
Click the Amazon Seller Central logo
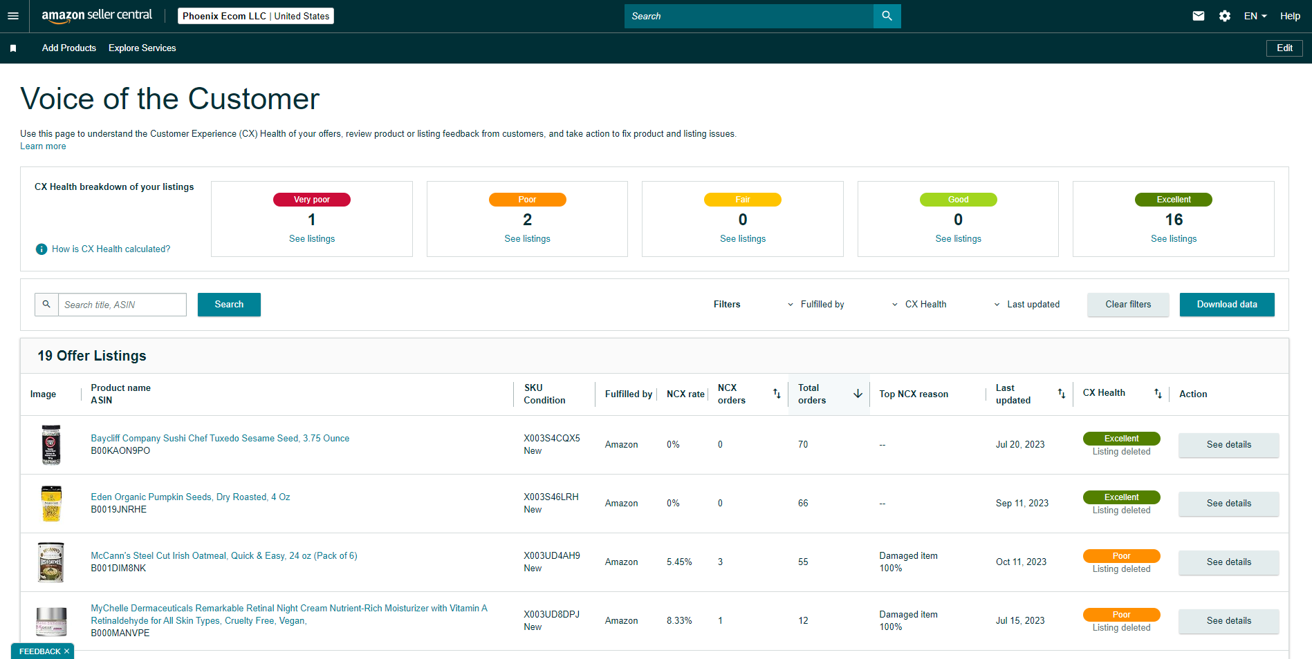point(97,16)
